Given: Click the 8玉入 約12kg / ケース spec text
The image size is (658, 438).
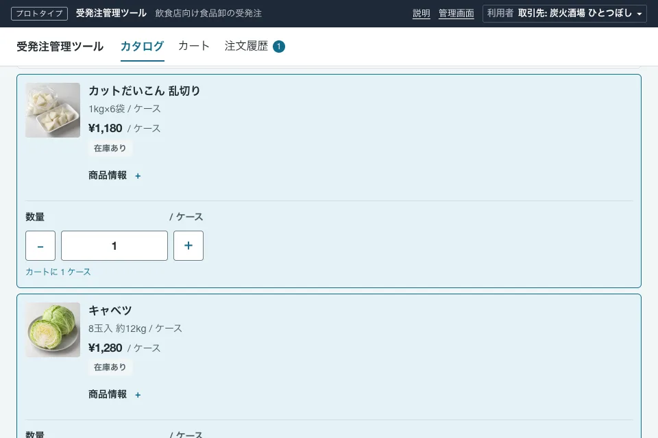Looking at the screenshot, I should [135, 328].
